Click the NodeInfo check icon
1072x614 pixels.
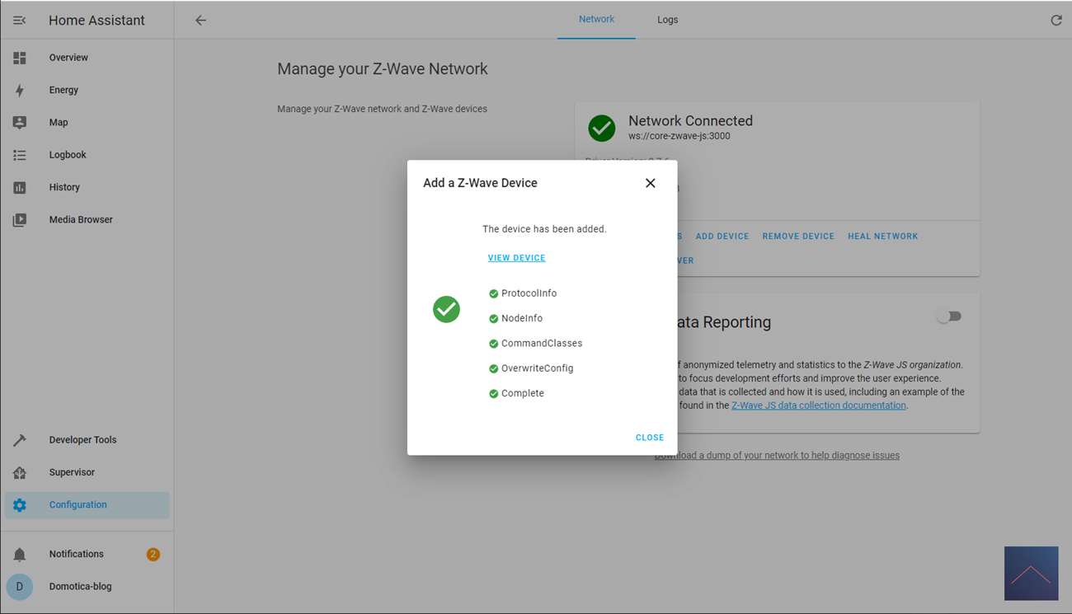click(x=493, y=318)
